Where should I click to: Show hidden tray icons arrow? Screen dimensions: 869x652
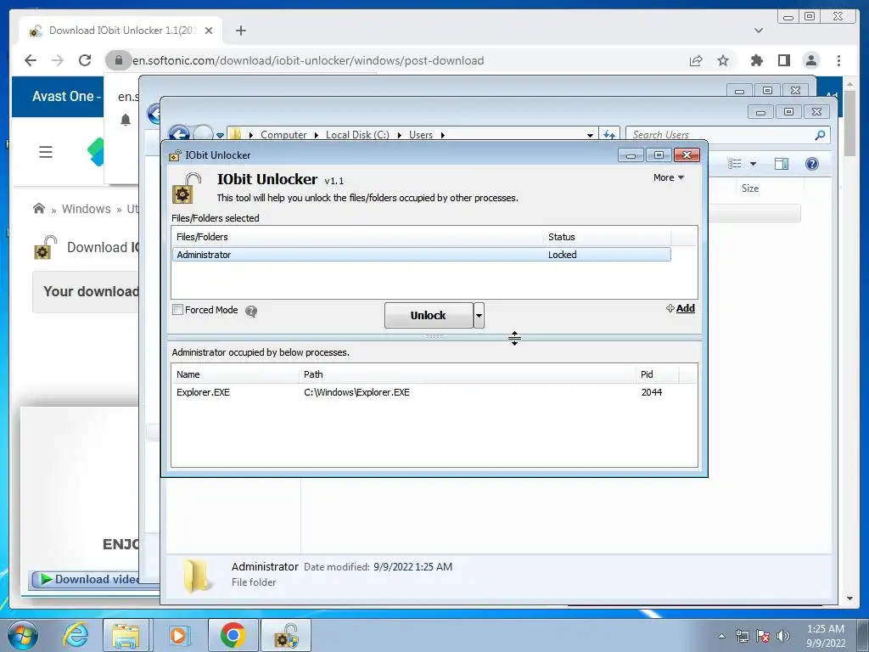coord(721,636)
